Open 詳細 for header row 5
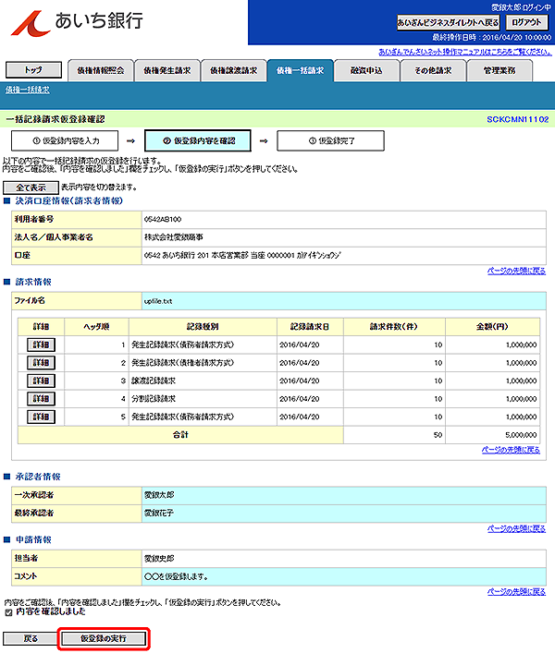The width and height of the screenshot is (555, 653). pyautogui.click(x=41, y=417)
